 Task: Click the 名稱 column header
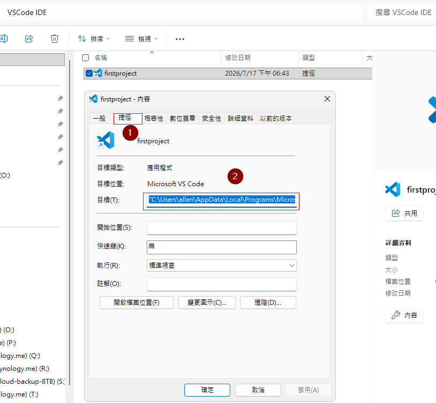tap(101, 57)
